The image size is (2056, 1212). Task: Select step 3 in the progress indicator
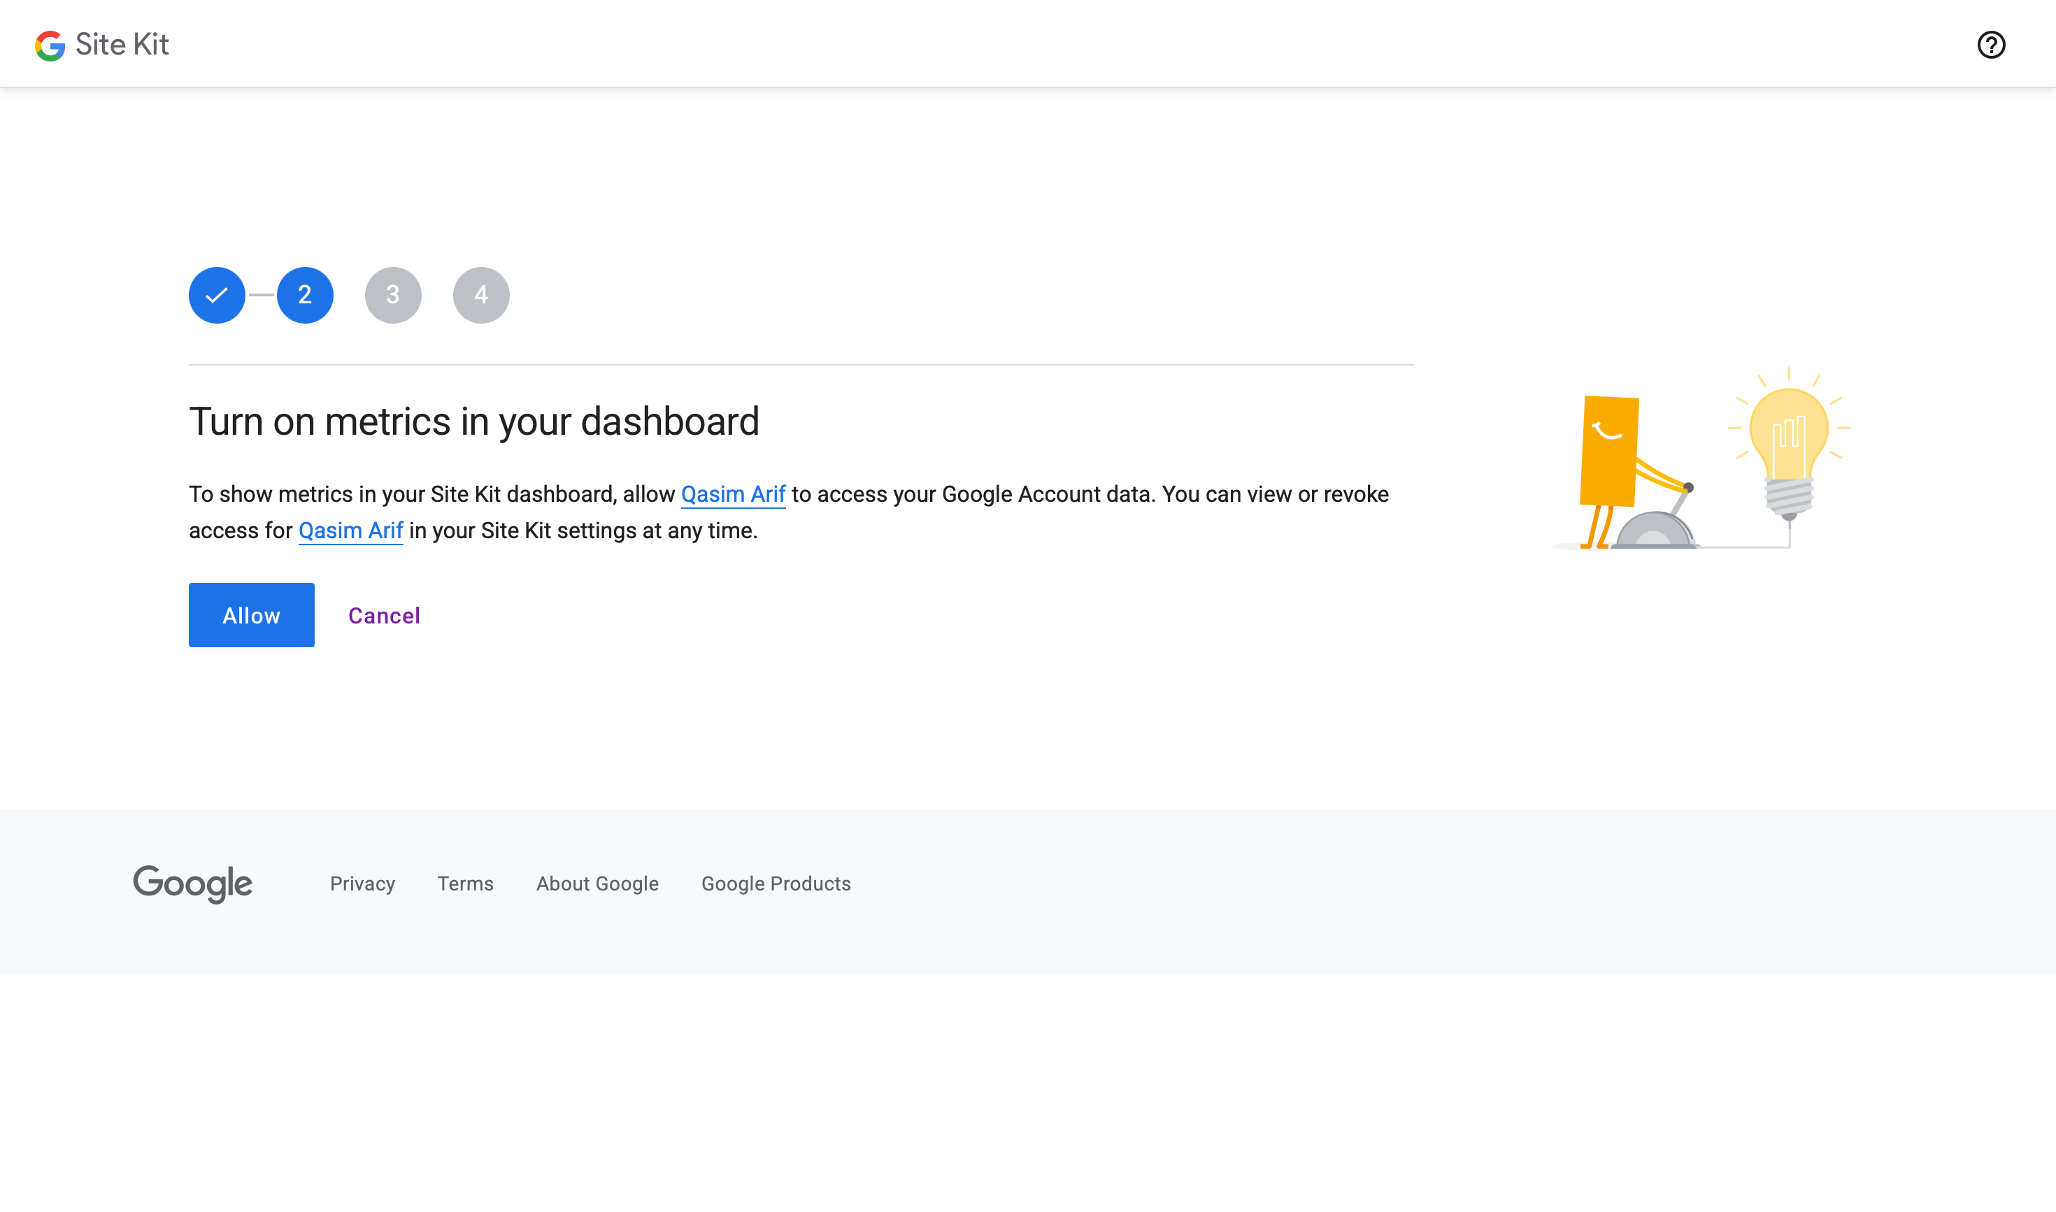coord(393,295)
